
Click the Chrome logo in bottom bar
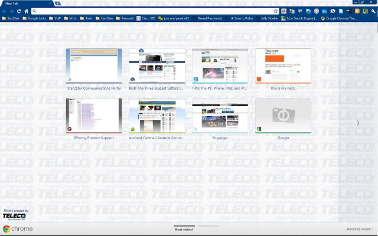tap(18, 228)
